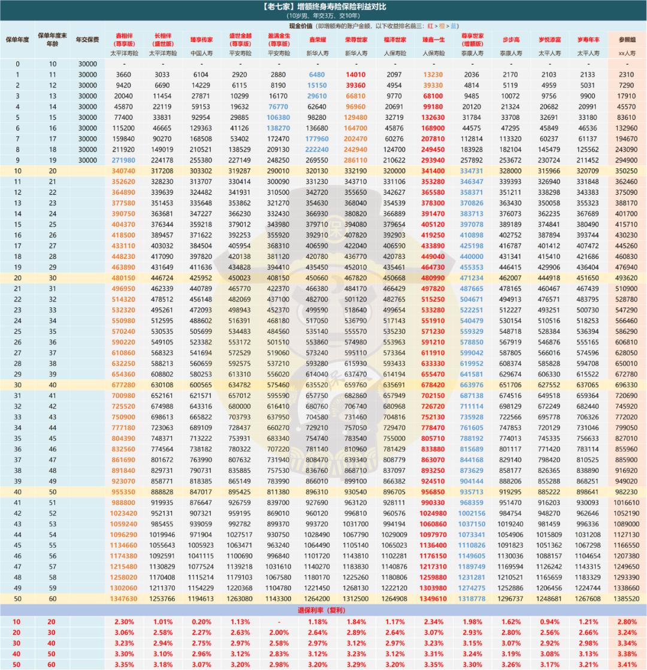Screen dimensions: 647x670
Task: Click the 福泽世家 product header
Action: point(395,40)
